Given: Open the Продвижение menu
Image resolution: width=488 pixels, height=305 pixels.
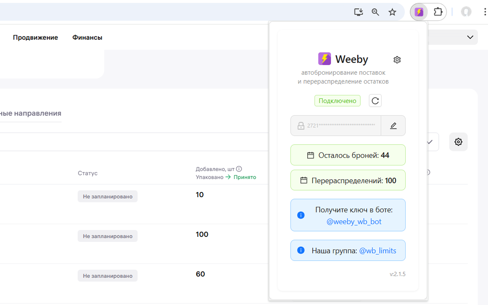Looking at the screenshot, I should pyautogui.click(x=35, y=37).
